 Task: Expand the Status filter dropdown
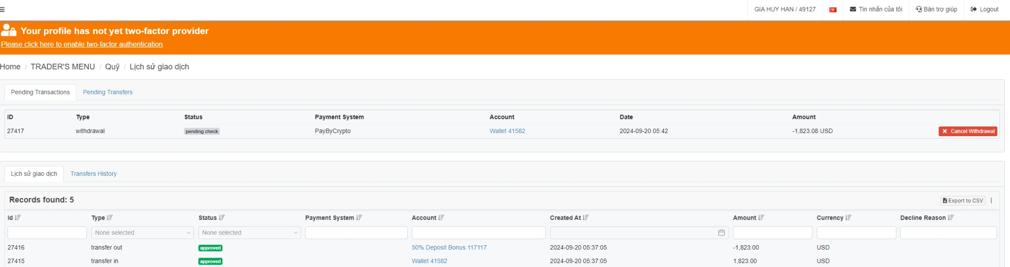[249, 233]
